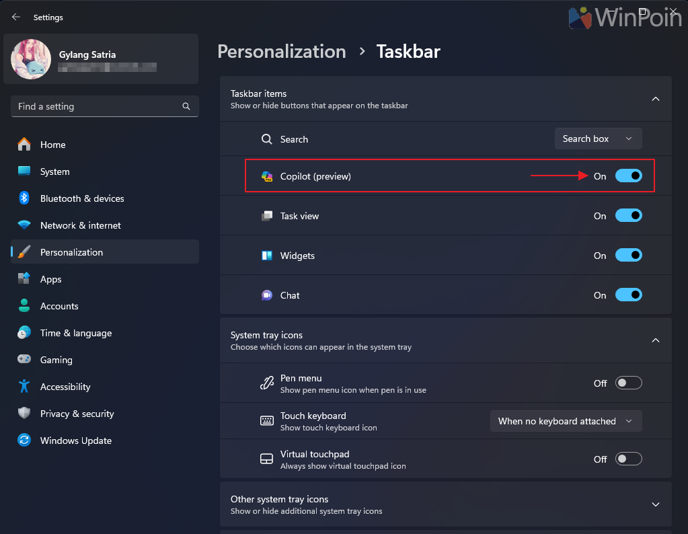Screen dimensions: 688x534
Task: Turn on the Virtual touchpad toggle
Action: coord(628,459)
